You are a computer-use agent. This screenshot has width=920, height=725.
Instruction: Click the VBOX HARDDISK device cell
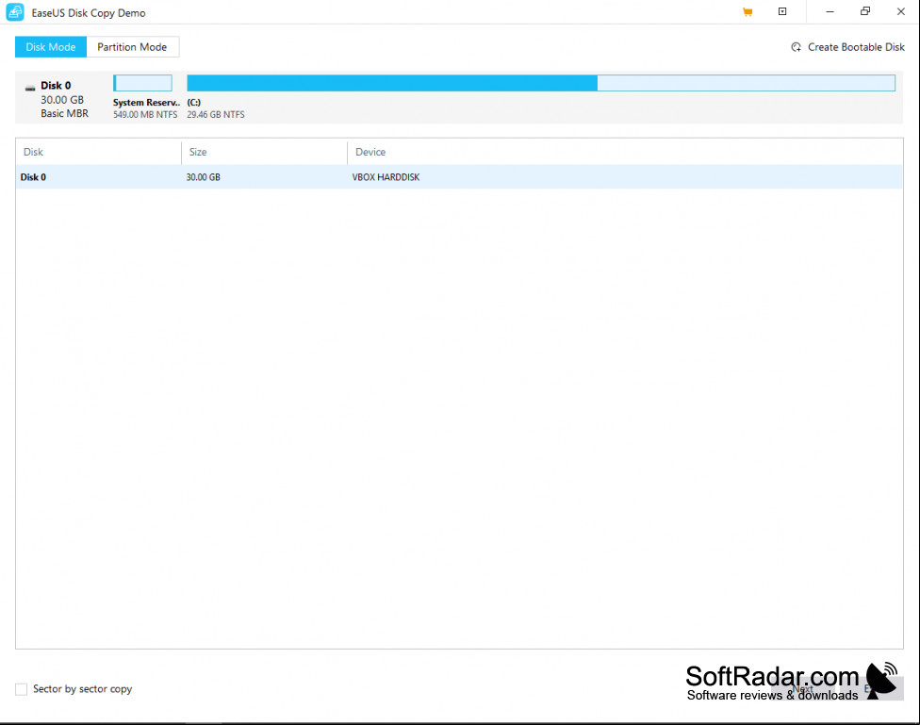pos(386,177)
